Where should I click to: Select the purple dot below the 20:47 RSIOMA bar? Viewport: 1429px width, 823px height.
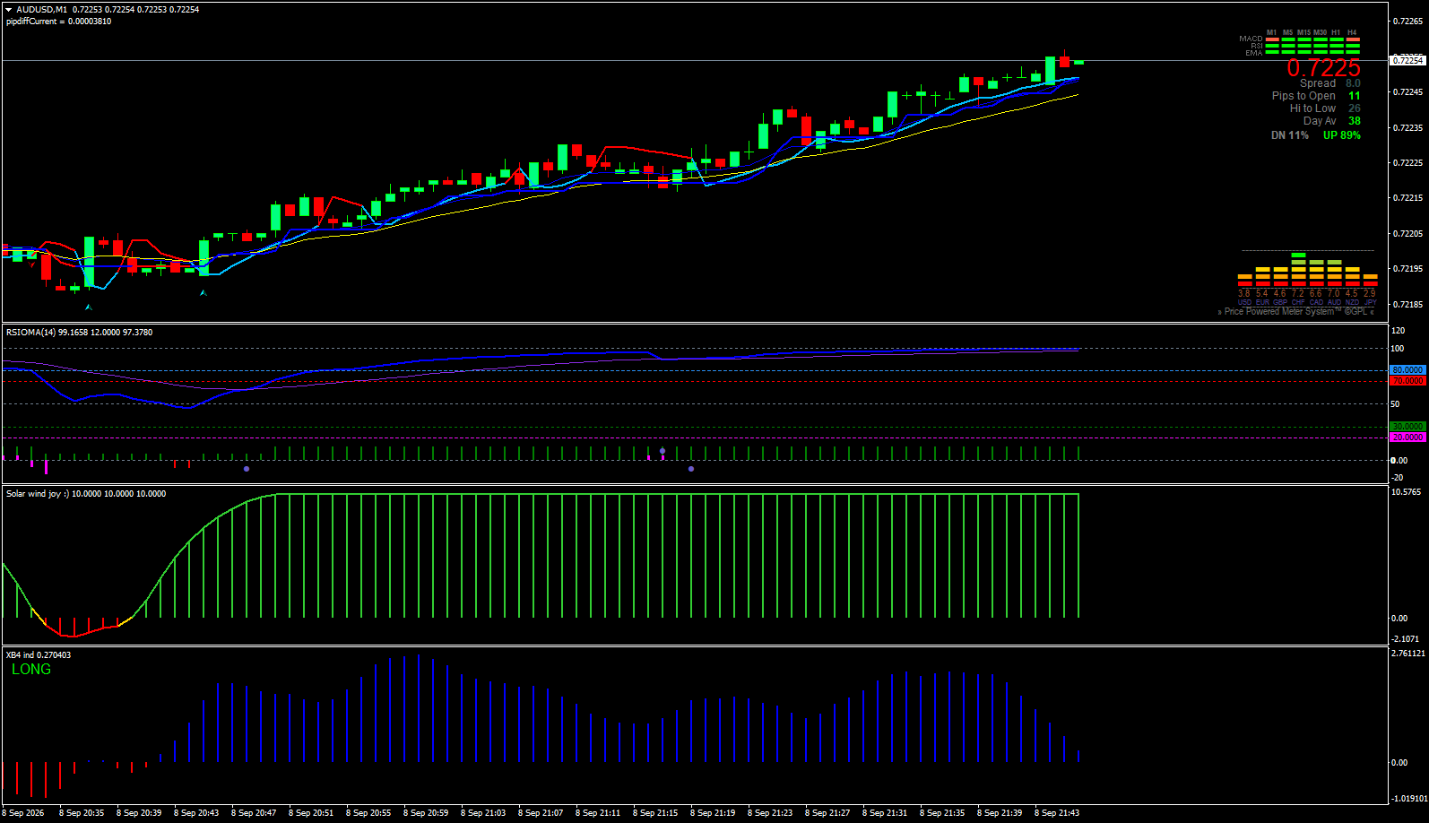click(247, 469)
